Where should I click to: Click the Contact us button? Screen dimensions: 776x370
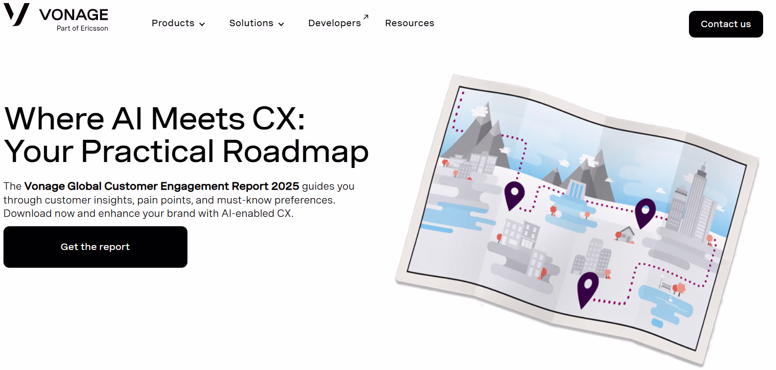coord(726,24)
